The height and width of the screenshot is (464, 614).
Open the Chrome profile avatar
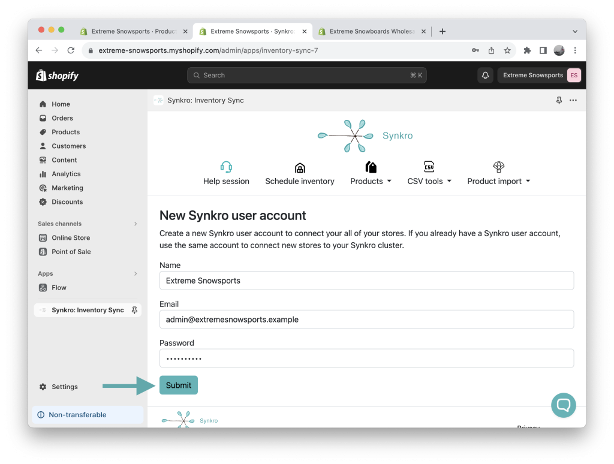pyautogui.click(x=559, y=50)
